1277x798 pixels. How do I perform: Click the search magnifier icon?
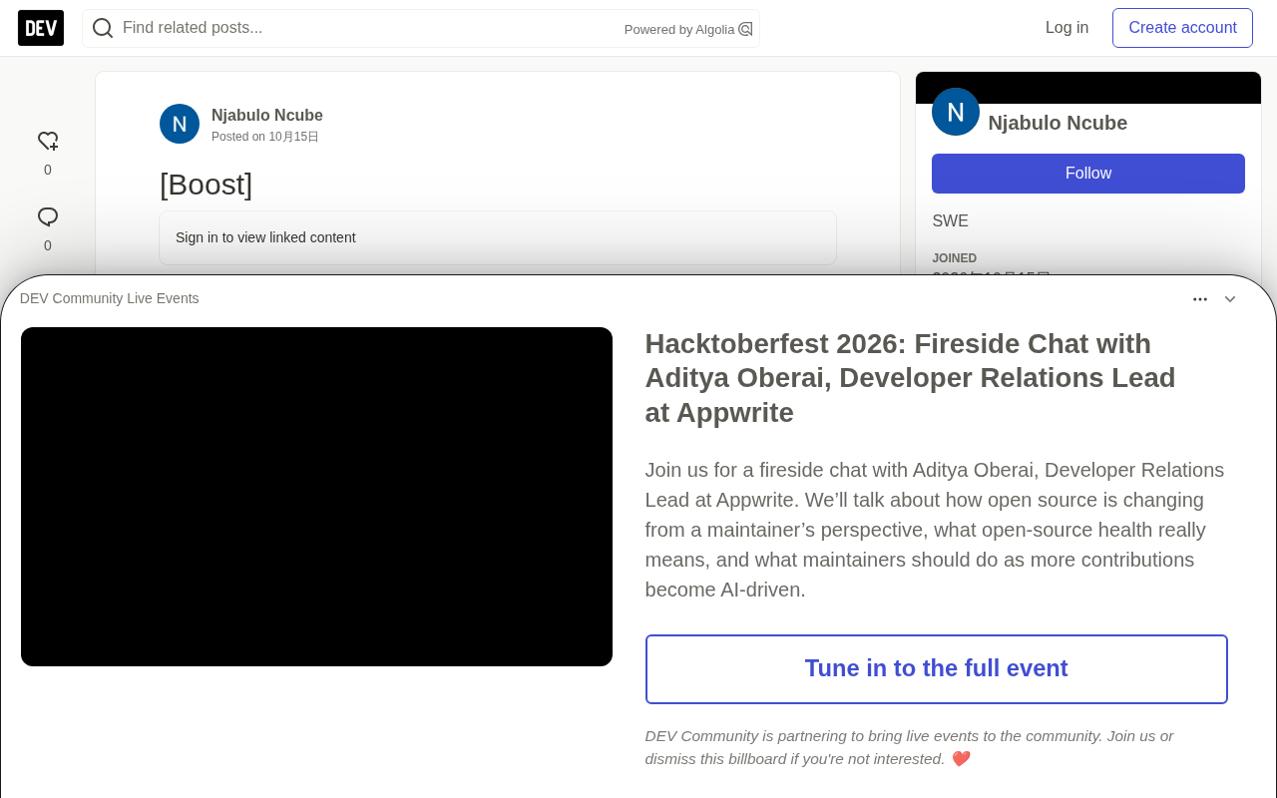pyautogui.click(x=103, y=28)
